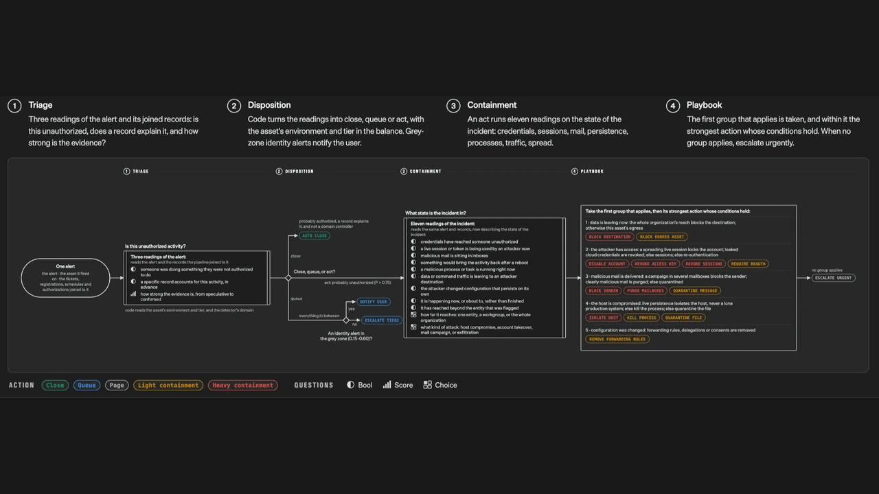Screen dimensions: 879x494
Task: Click bool icon beside 'credentials have reached someone unauthorized'
Action: coord(413,242)
